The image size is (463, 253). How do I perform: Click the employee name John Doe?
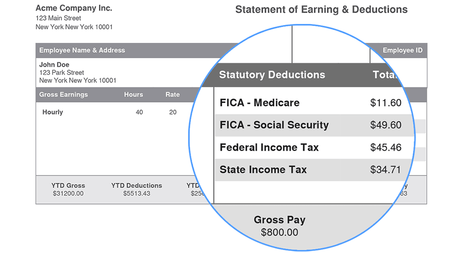54,65
